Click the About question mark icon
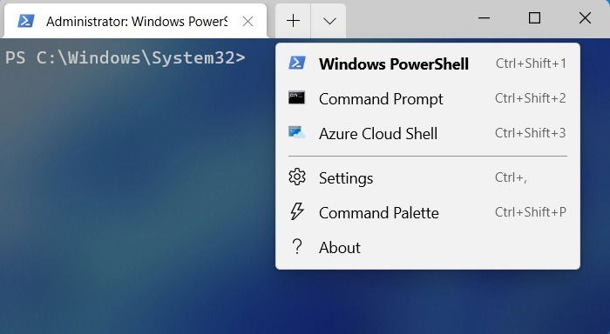The width and height of the screenshot is (610, 334). coord(297,247)
